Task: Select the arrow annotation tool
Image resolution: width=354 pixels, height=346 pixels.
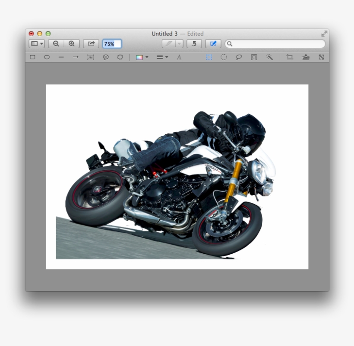Action: click(x=76, y=56)
